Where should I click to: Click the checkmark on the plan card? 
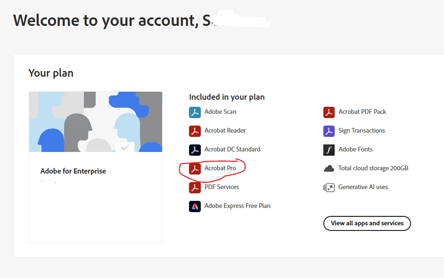coord(125,147)
